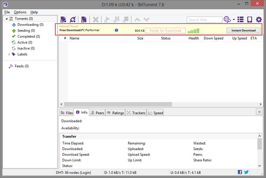
Task: Click the featured torrent health bars
Action: coord(193,31)
